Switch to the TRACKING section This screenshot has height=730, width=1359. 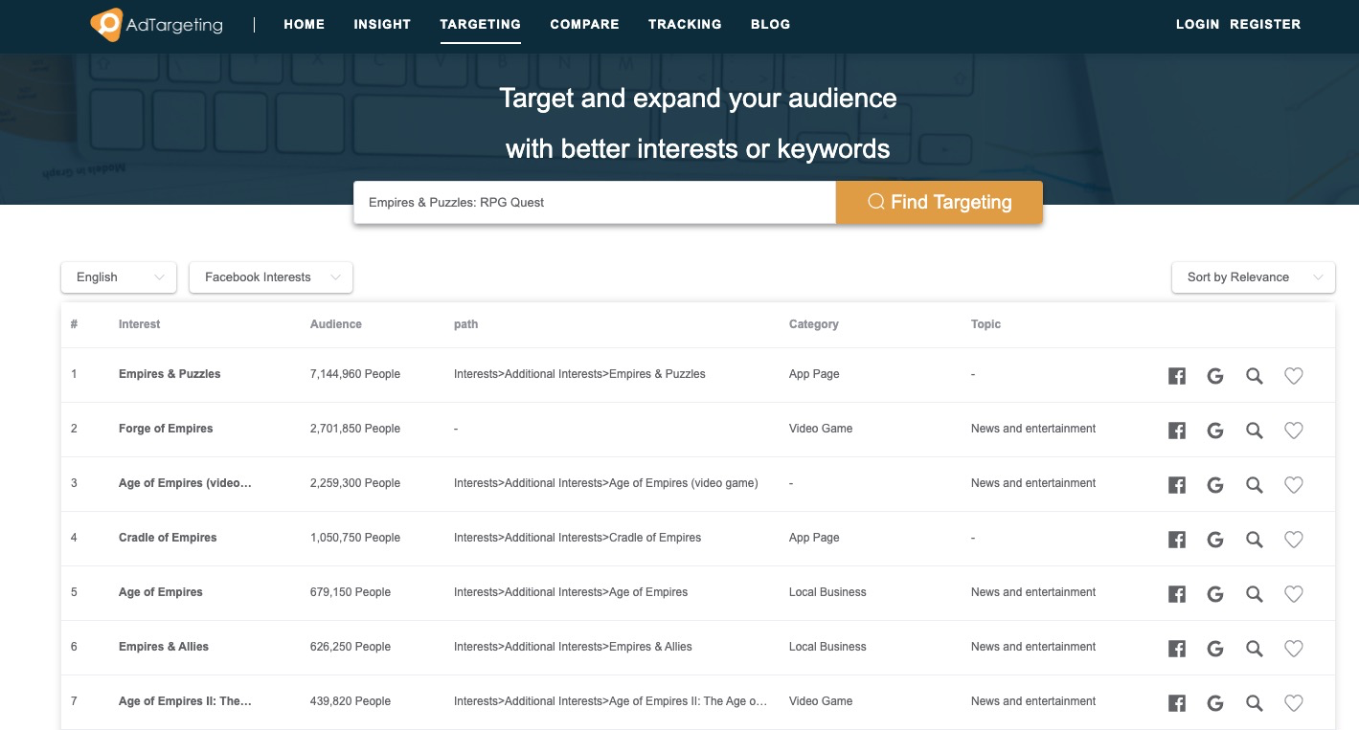(685, 24)
